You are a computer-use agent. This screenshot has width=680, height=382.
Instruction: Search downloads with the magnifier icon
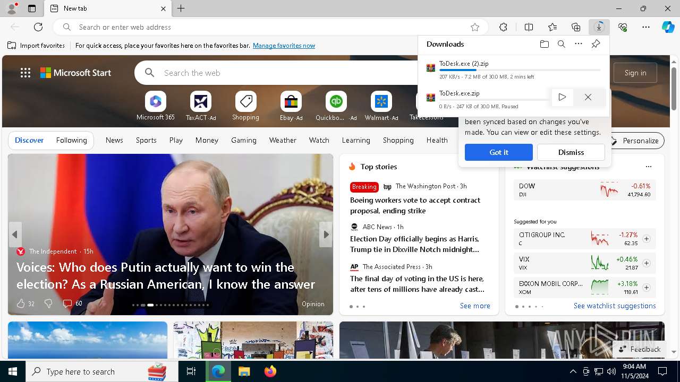tap(562, 44)
